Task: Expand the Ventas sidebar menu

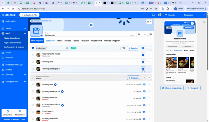Action: [14, 28]
